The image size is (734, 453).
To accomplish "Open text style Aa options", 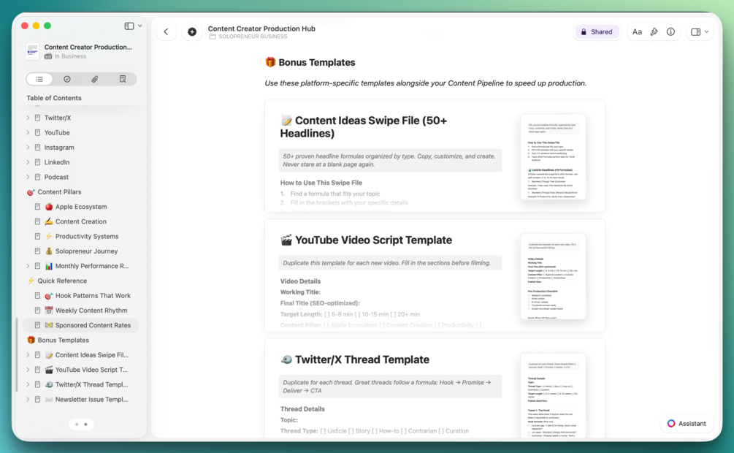I will [637, 32].
